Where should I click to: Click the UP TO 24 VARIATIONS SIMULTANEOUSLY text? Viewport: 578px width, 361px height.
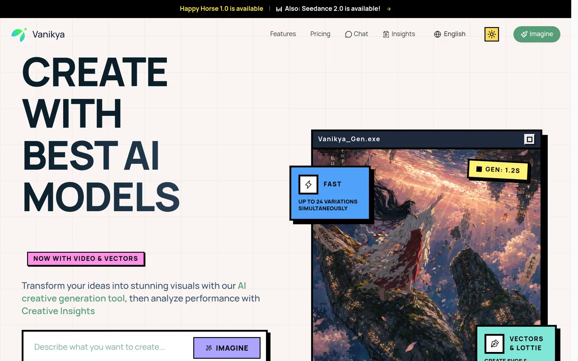click(x=328, y=205)
